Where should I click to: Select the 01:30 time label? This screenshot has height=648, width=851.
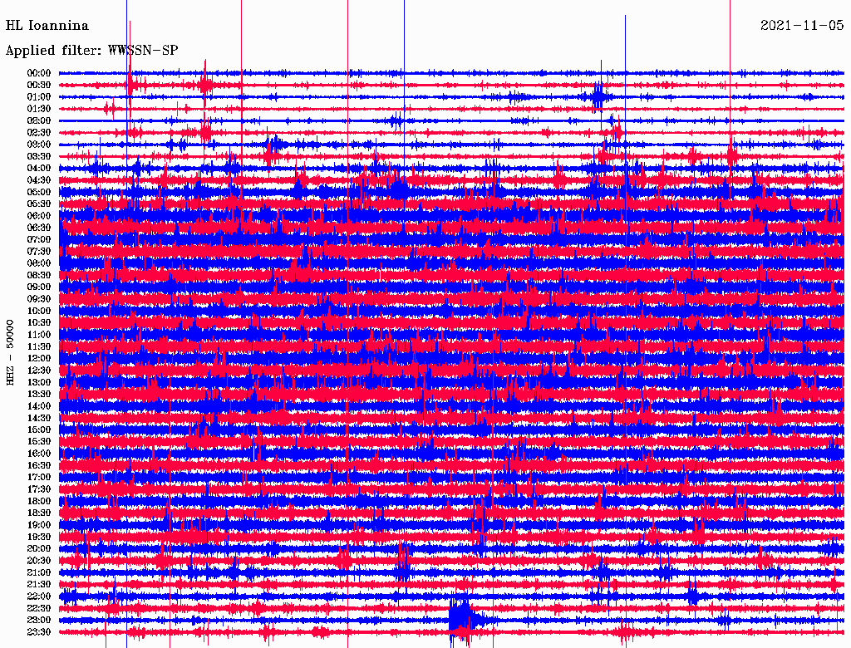[39, 109]
